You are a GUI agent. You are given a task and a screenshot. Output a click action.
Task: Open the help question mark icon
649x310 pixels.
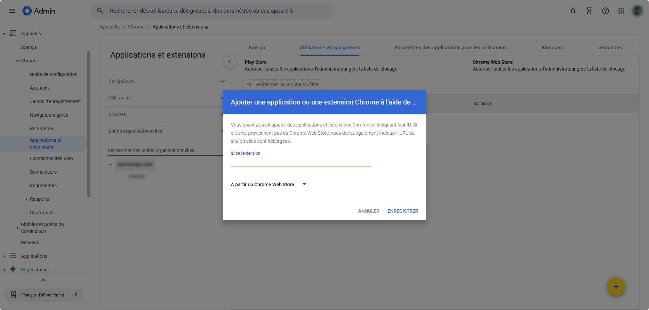(605, 11)
